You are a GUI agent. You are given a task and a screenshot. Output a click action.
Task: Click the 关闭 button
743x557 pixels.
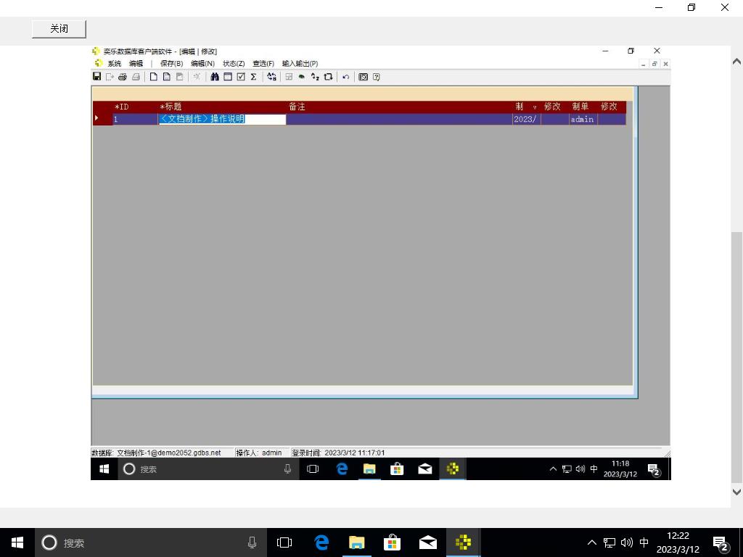pos(59,29)
